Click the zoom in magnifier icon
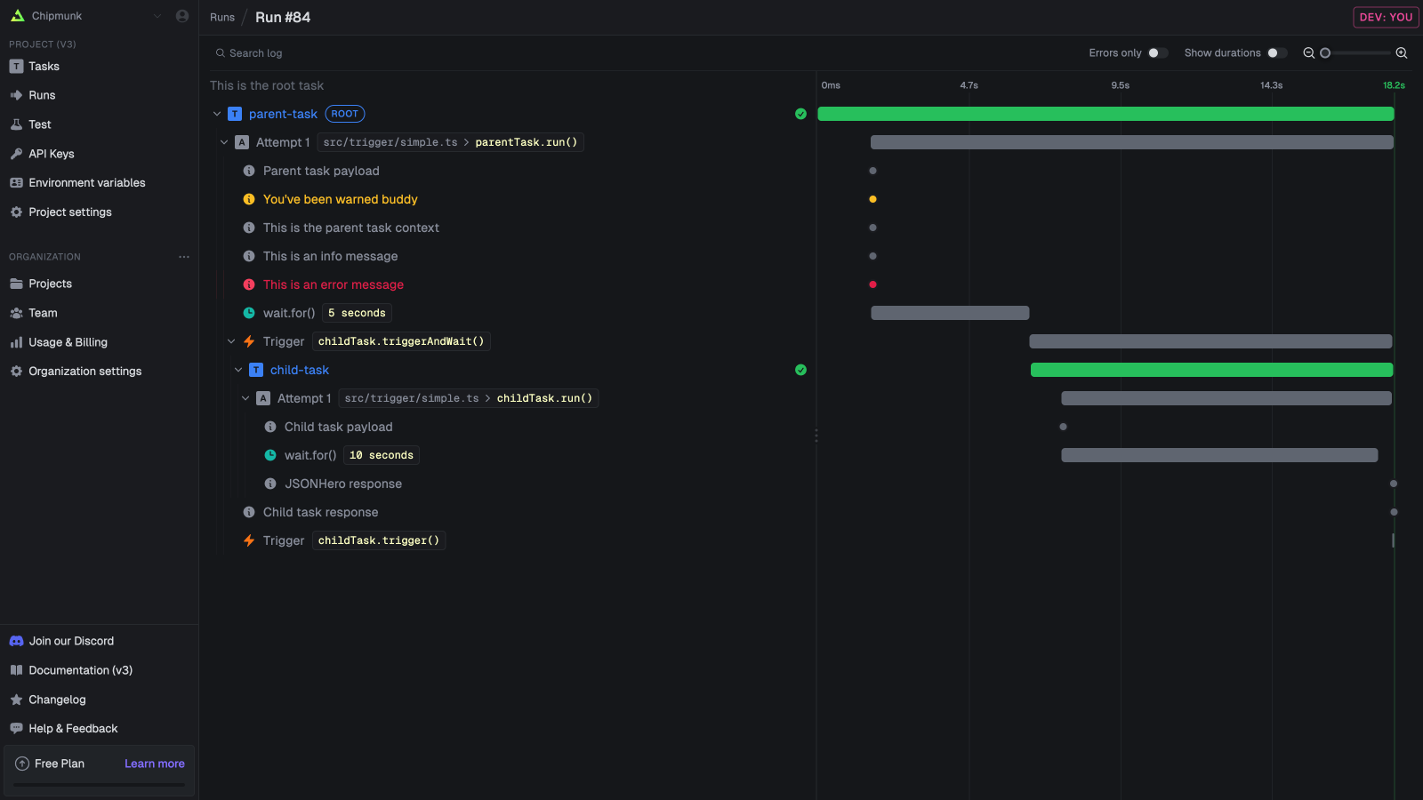The height and width of the screenshot is (800, 1423). tap(1402, 53)
